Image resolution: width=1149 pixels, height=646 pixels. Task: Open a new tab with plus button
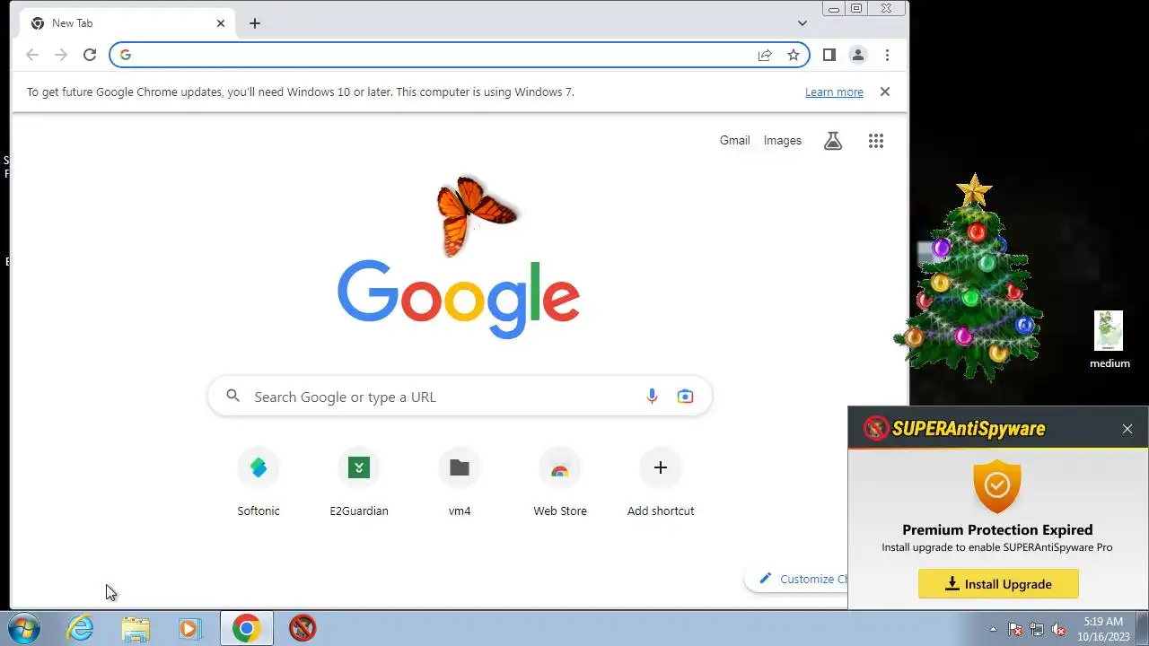[x=255, y=23]
